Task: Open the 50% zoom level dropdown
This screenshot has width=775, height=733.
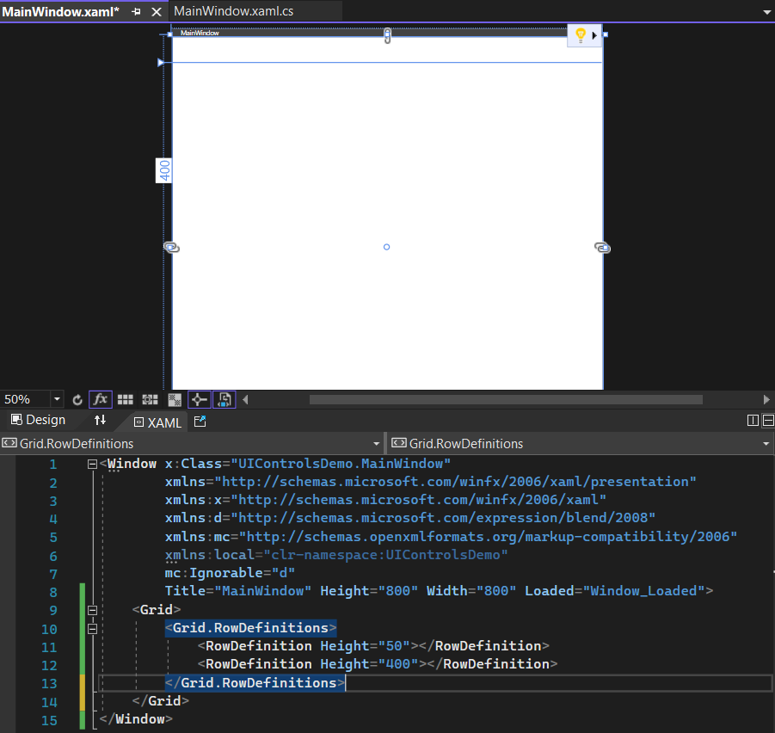Action: (57, 399)
